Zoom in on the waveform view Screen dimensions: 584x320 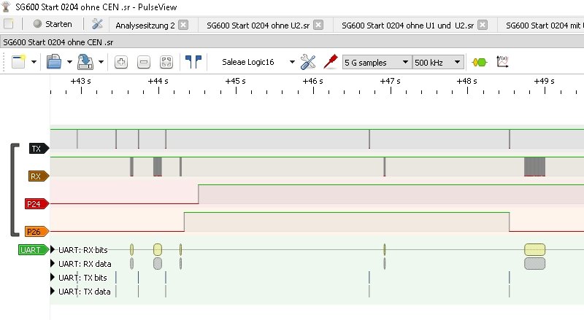coord(121,63)
